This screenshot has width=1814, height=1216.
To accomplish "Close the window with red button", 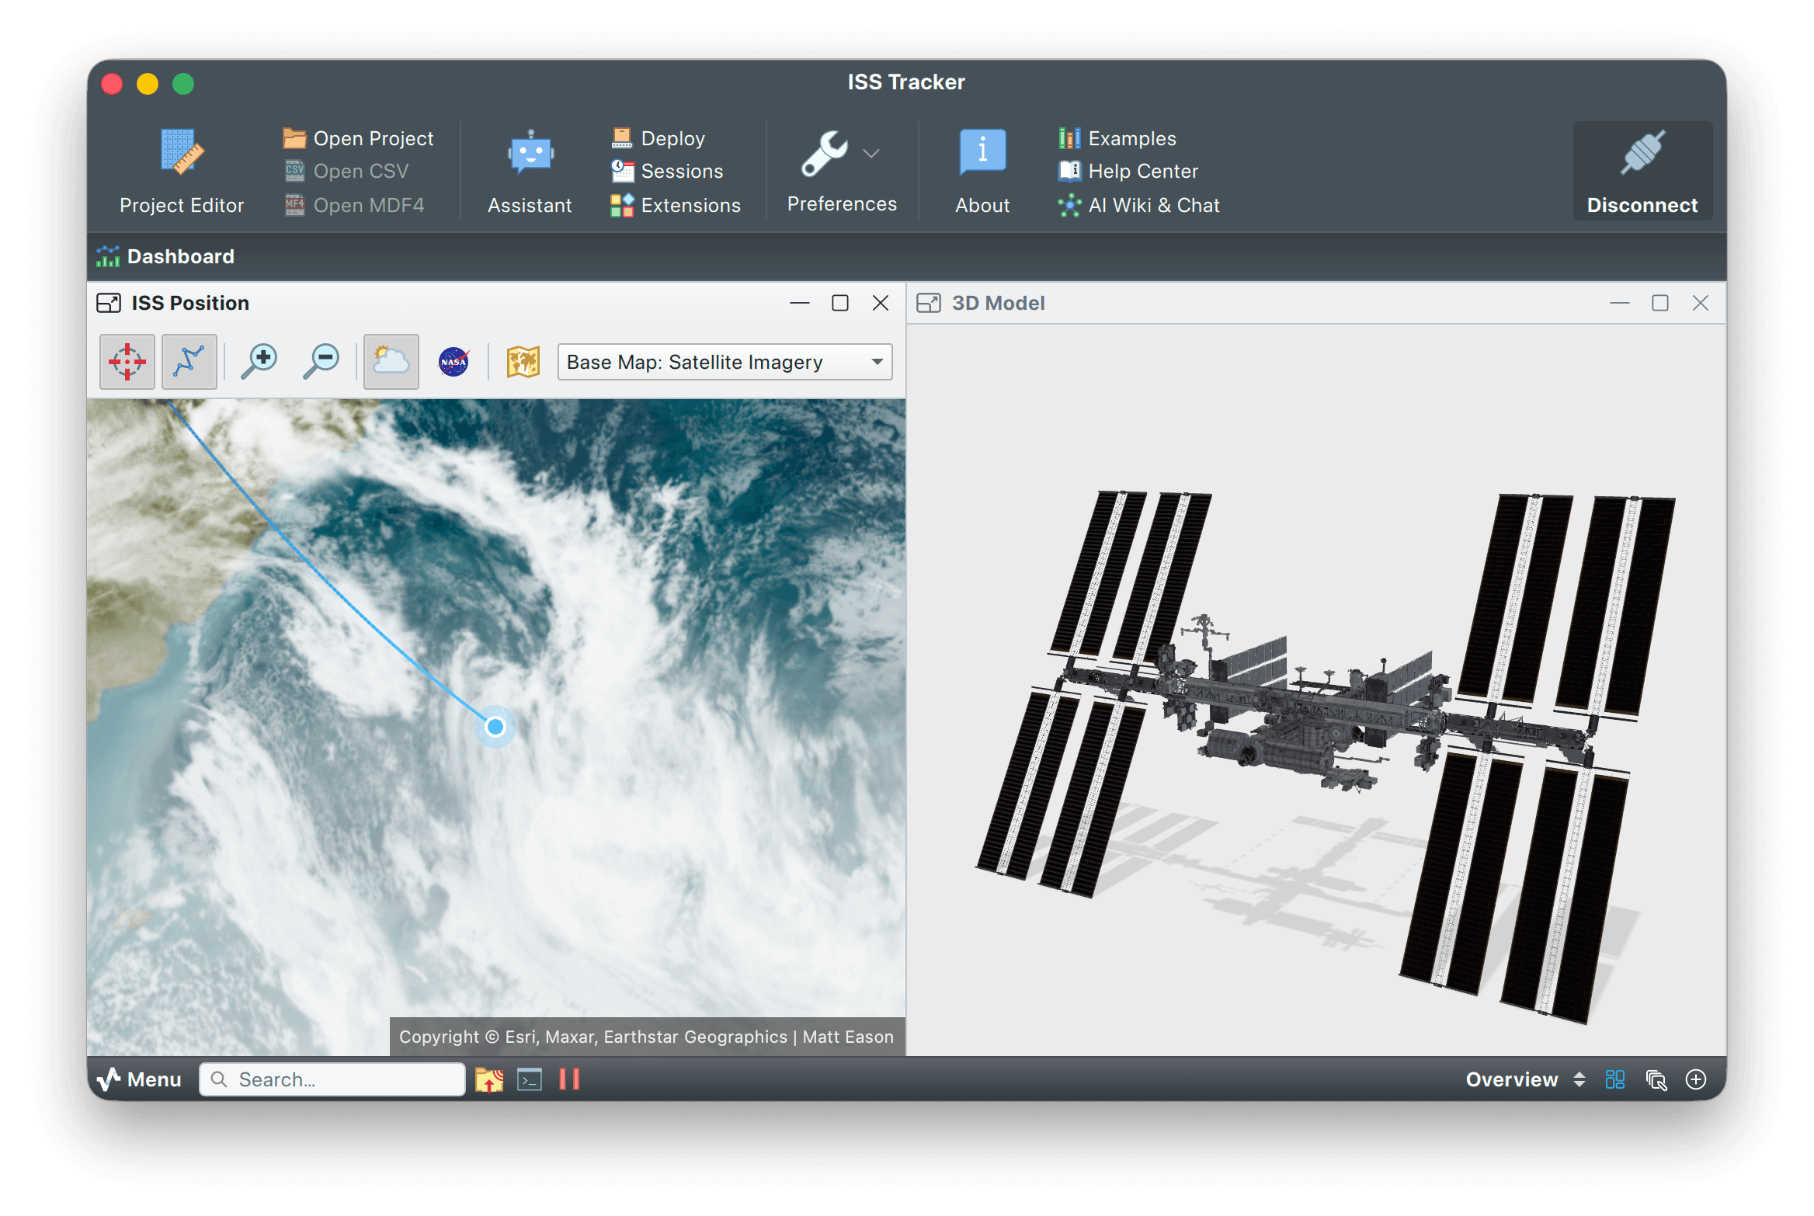I will pos(112,83).
